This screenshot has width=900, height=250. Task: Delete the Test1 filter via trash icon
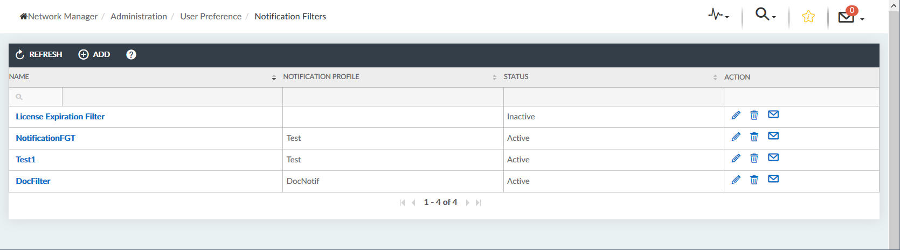[754, 158]
